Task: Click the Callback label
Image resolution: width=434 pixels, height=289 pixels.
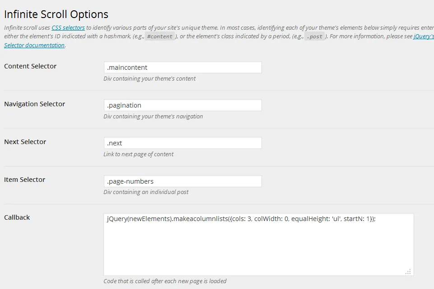Action: pos(17,217)
